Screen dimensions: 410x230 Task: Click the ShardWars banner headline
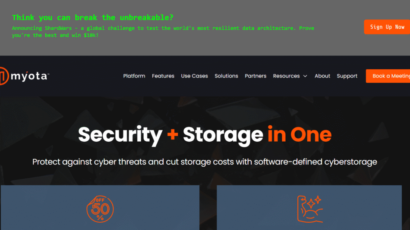[x=92, y=18]
